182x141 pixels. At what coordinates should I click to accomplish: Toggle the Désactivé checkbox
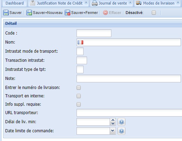point(154,13)
